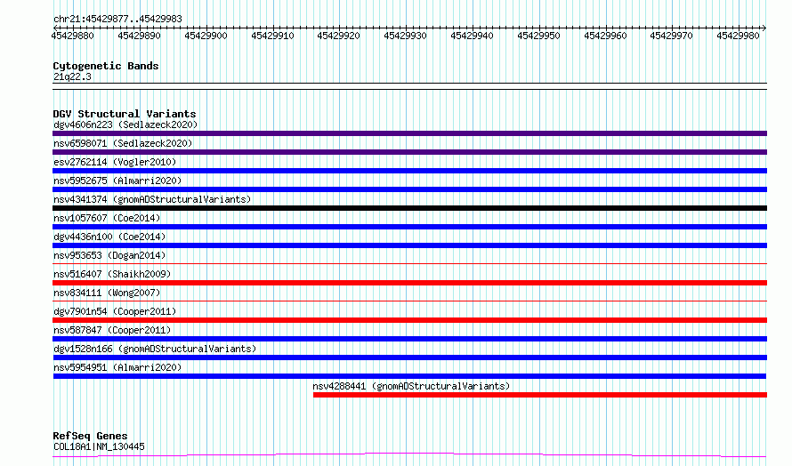Select the red bar under dgv7901n54

[x=409, y=320]
